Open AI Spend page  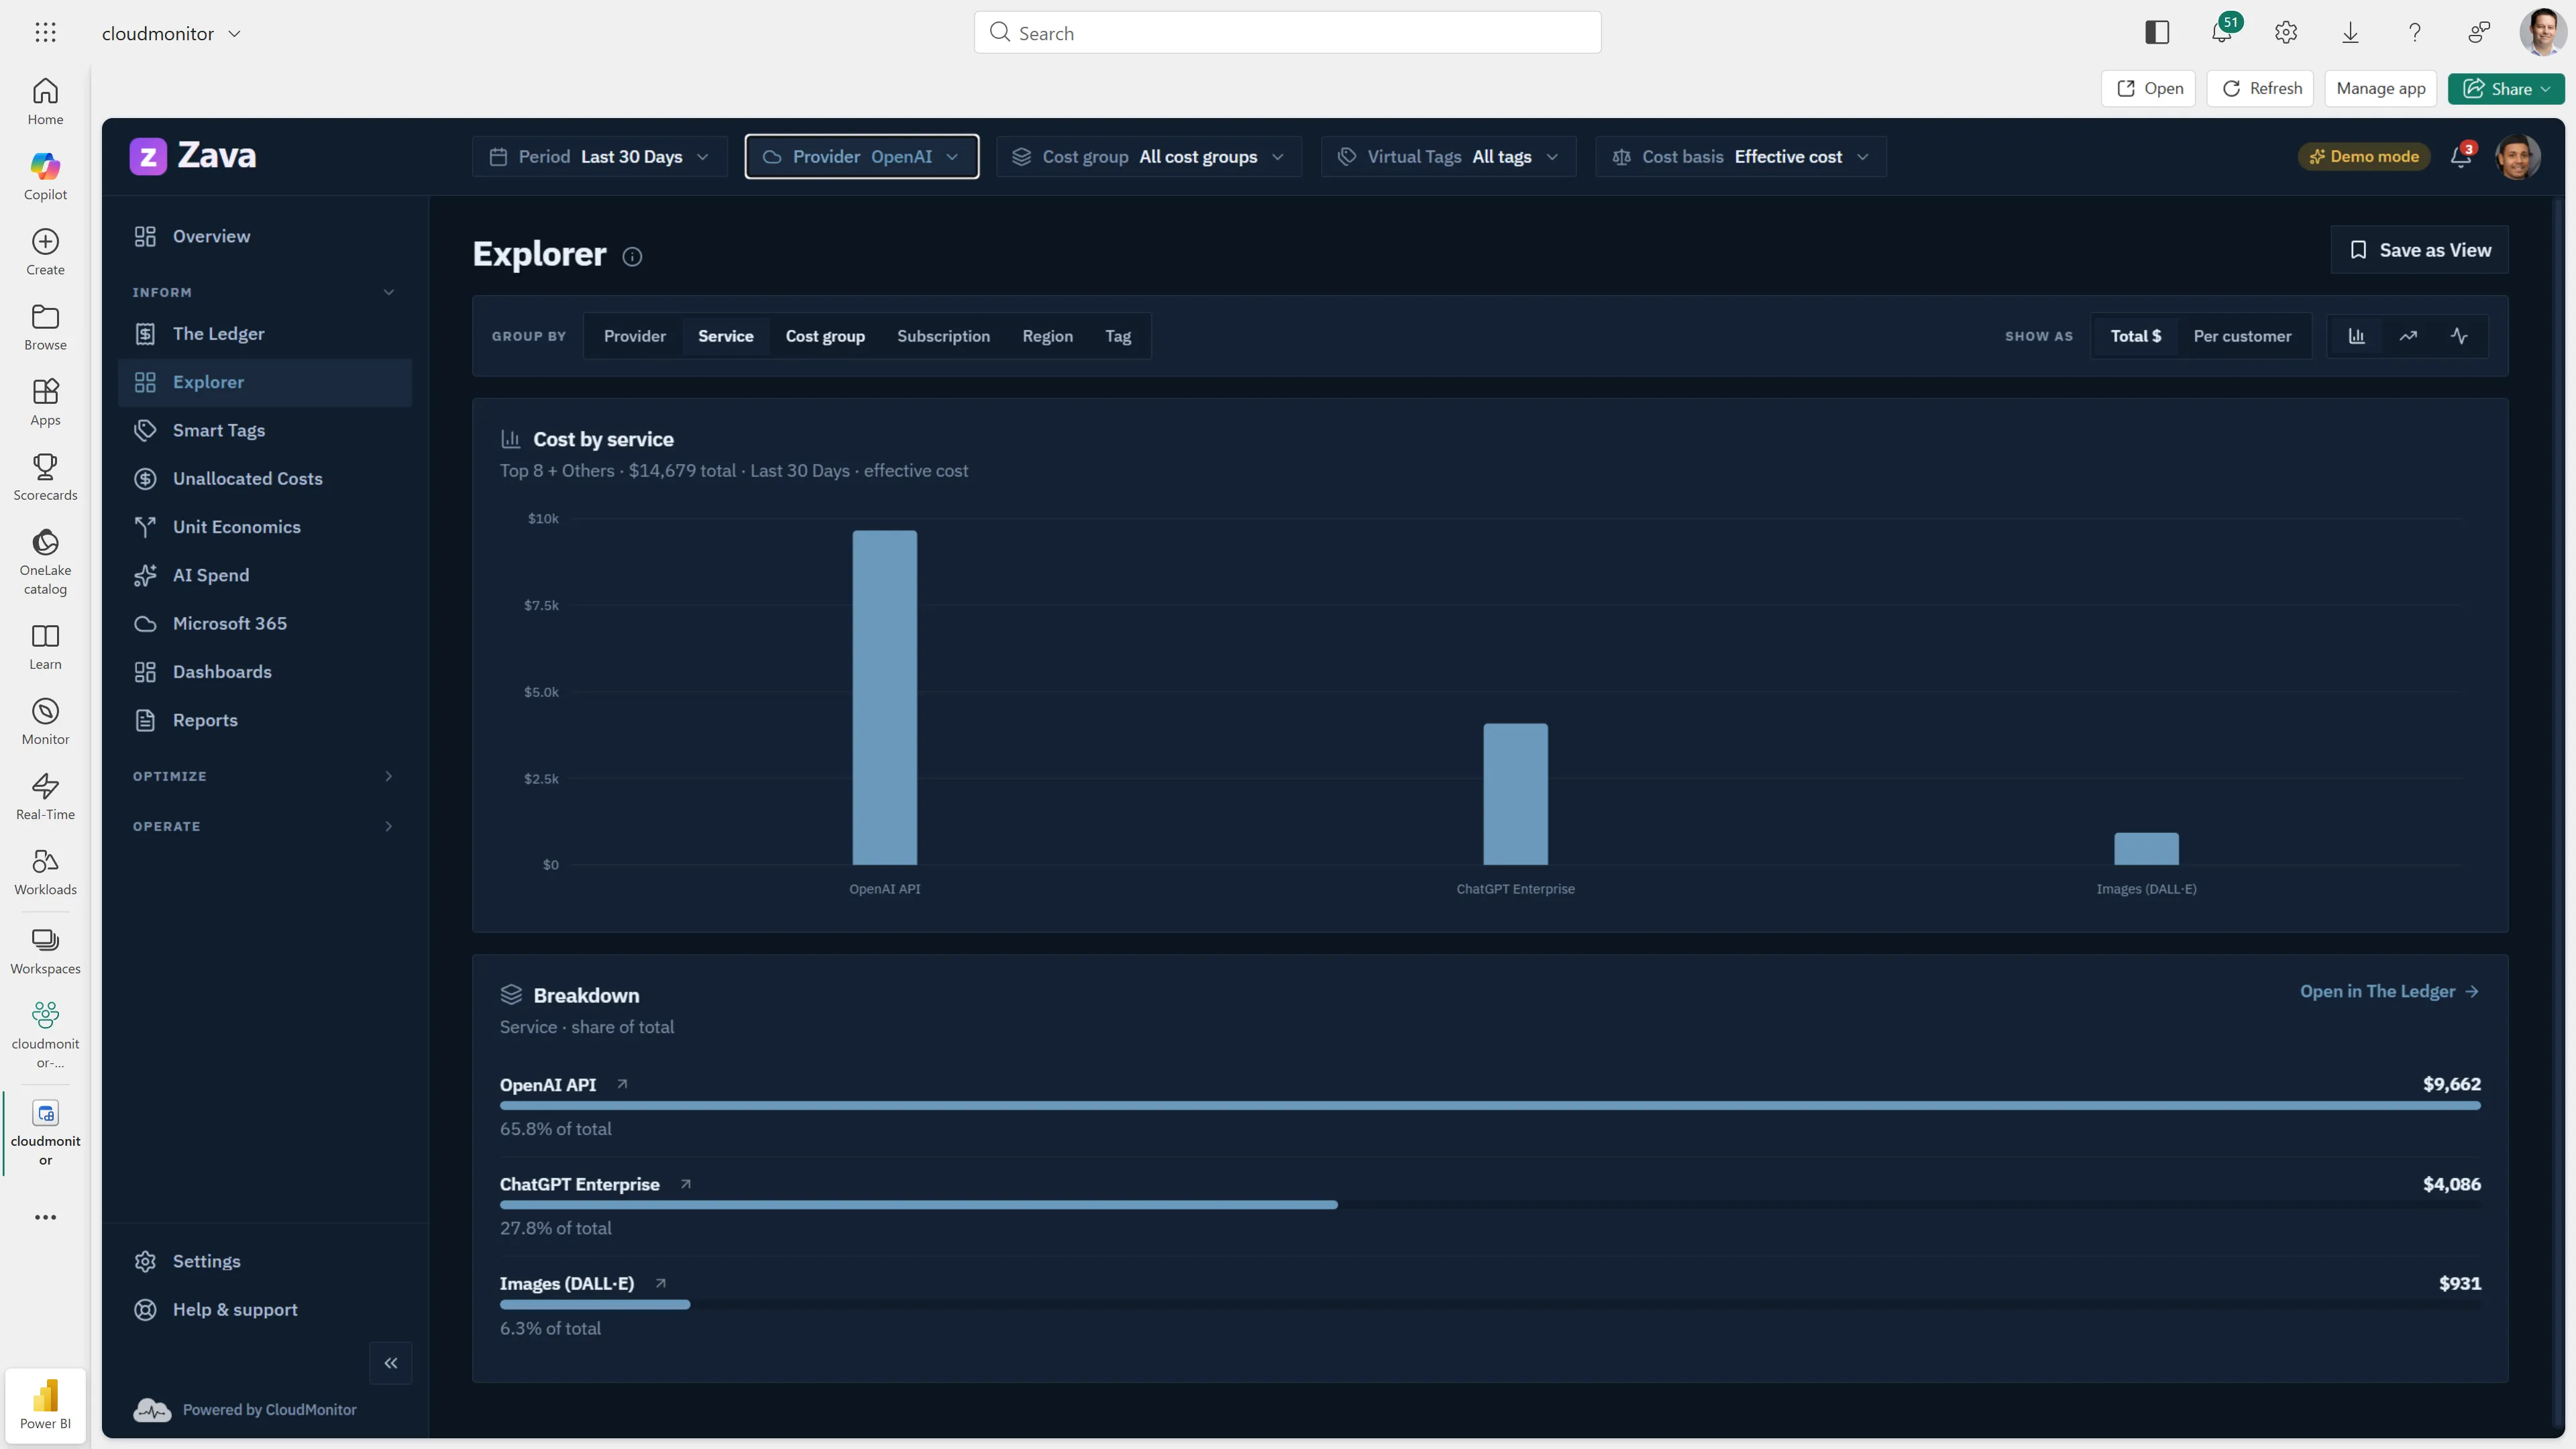point(265,575)
